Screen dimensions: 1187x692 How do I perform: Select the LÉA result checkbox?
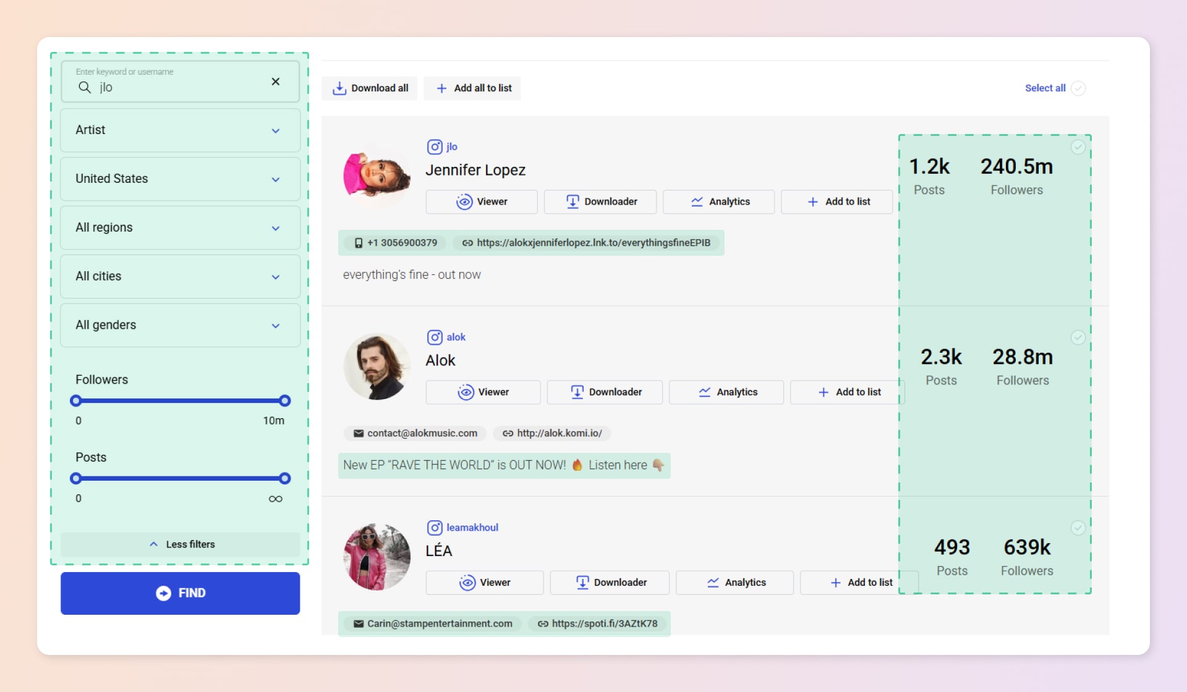click(x=1078, y=528)
